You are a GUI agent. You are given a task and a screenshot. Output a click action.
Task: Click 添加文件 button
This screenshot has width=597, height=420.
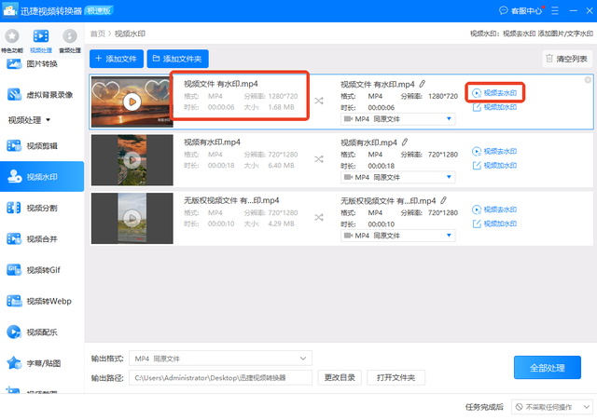click(x=117, y=59)
